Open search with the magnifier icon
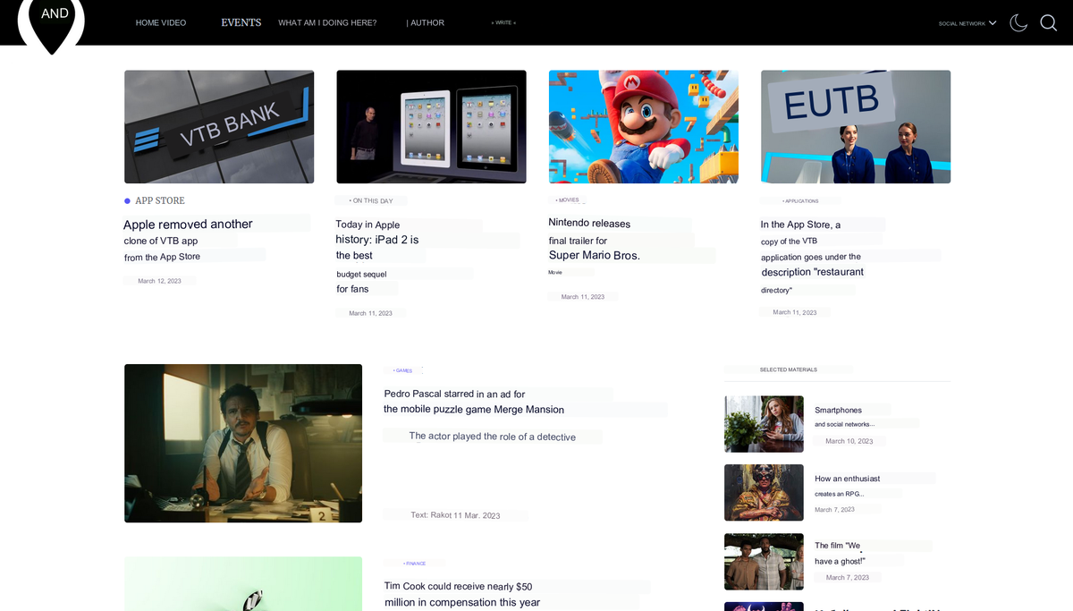Viewport: 1073px width, 611px height. tap(1049, 23)
